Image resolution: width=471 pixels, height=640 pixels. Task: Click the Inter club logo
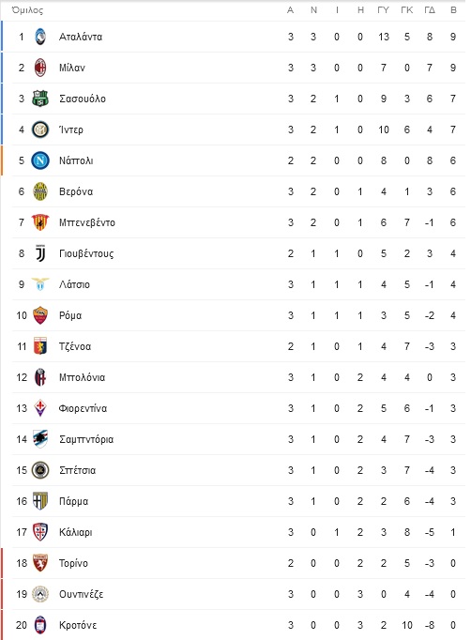coord(40,130)
